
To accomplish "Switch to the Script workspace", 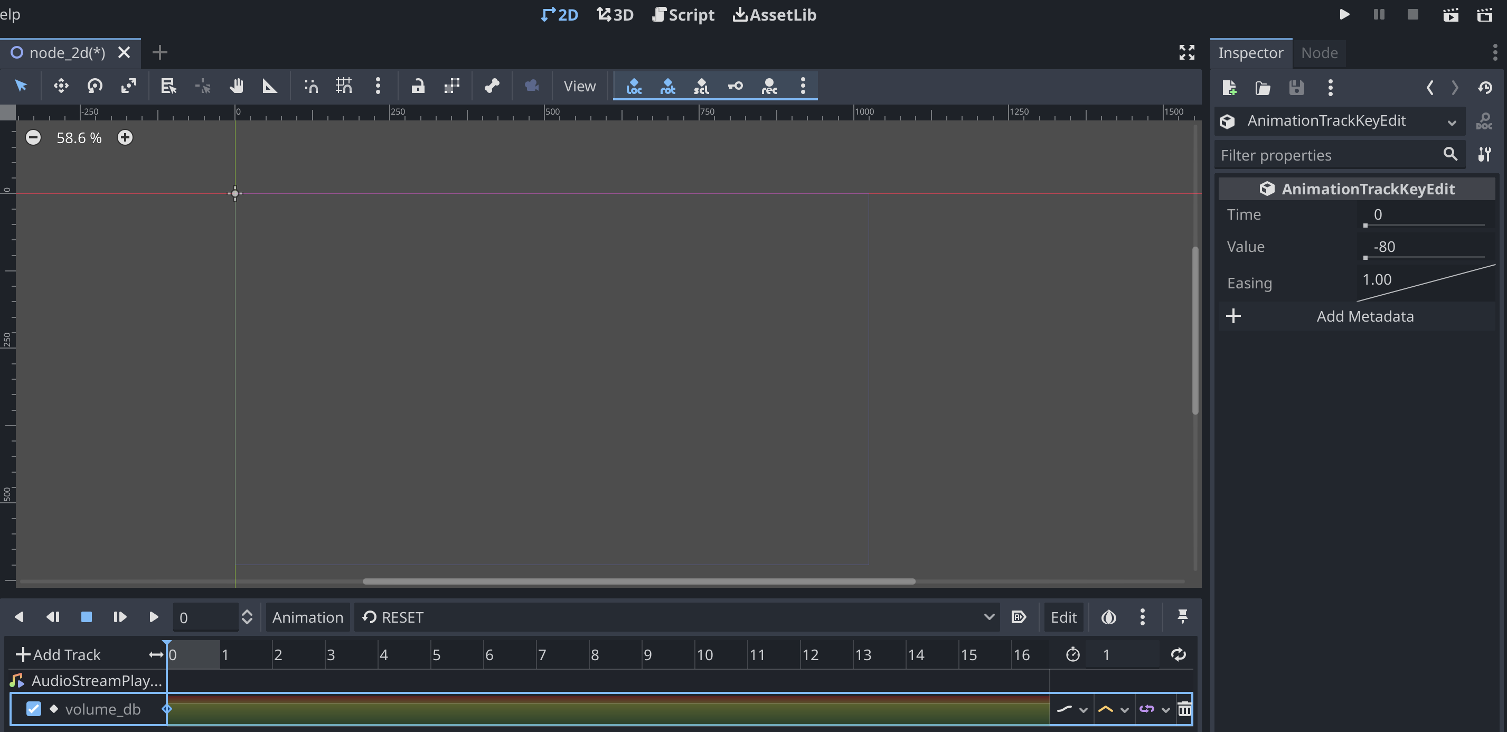I will (683, 15).
